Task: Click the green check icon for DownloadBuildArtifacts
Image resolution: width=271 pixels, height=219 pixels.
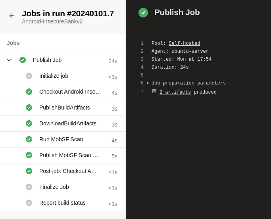Action: point(29,123)
